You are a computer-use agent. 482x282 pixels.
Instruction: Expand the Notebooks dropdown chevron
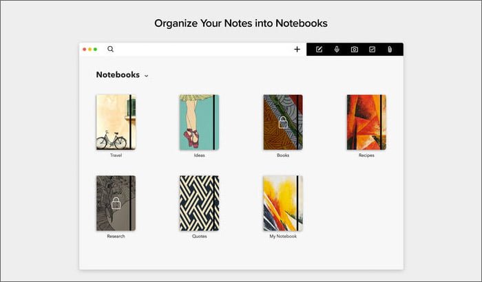coord(146,76)
